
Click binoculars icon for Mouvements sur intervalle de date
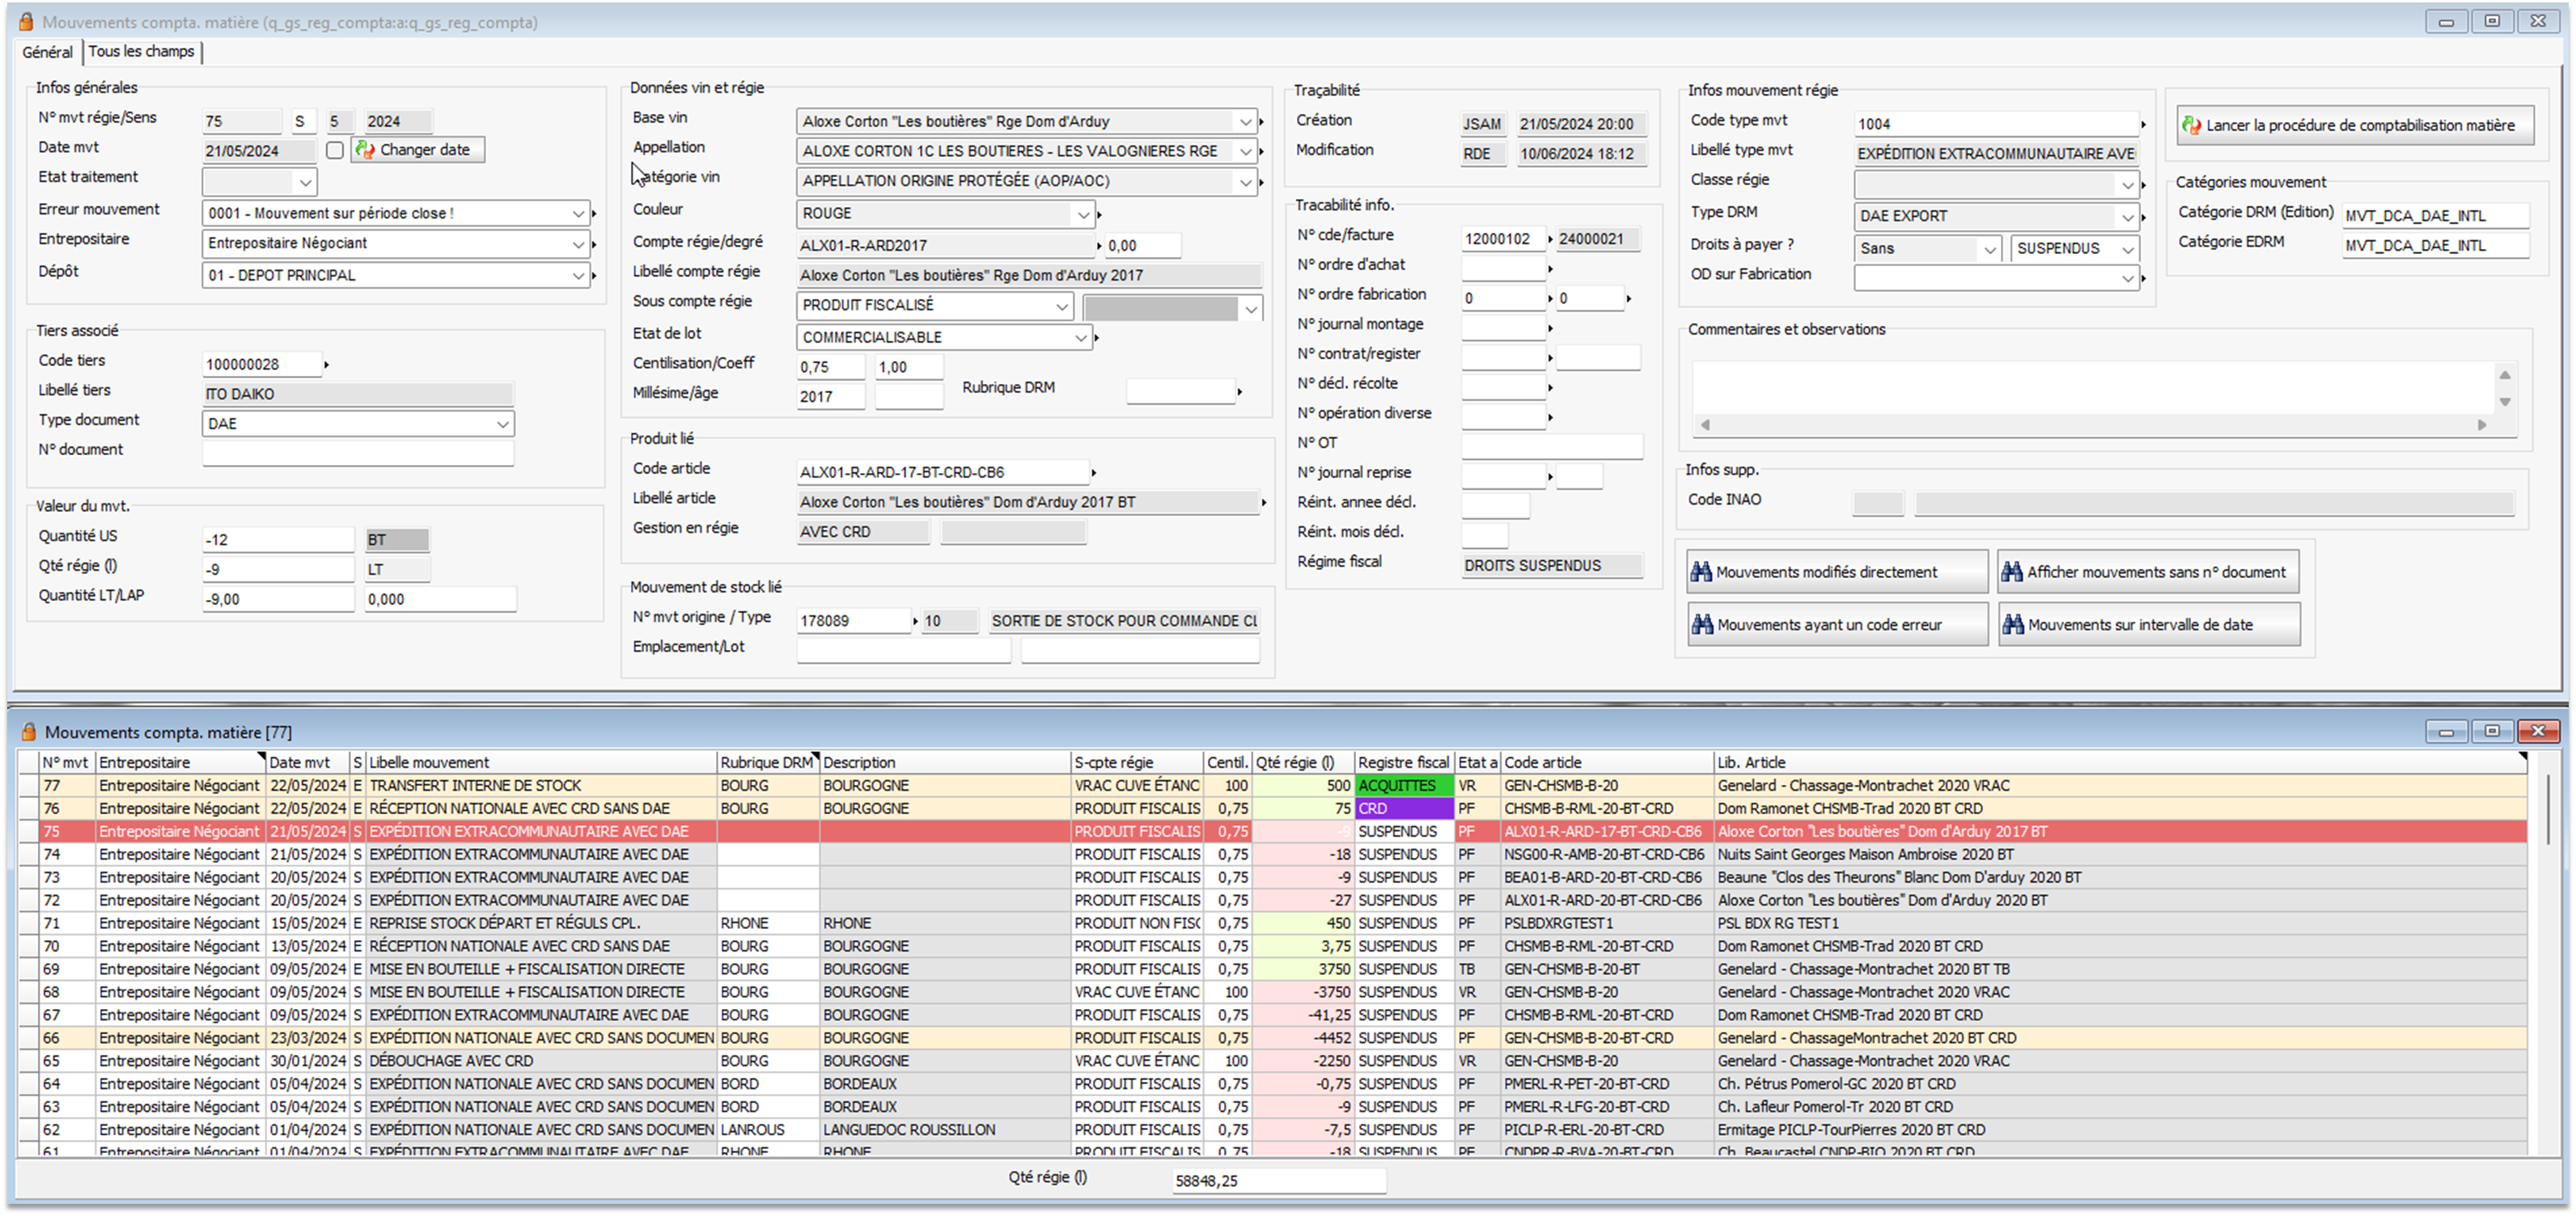tap(2012, 624)
